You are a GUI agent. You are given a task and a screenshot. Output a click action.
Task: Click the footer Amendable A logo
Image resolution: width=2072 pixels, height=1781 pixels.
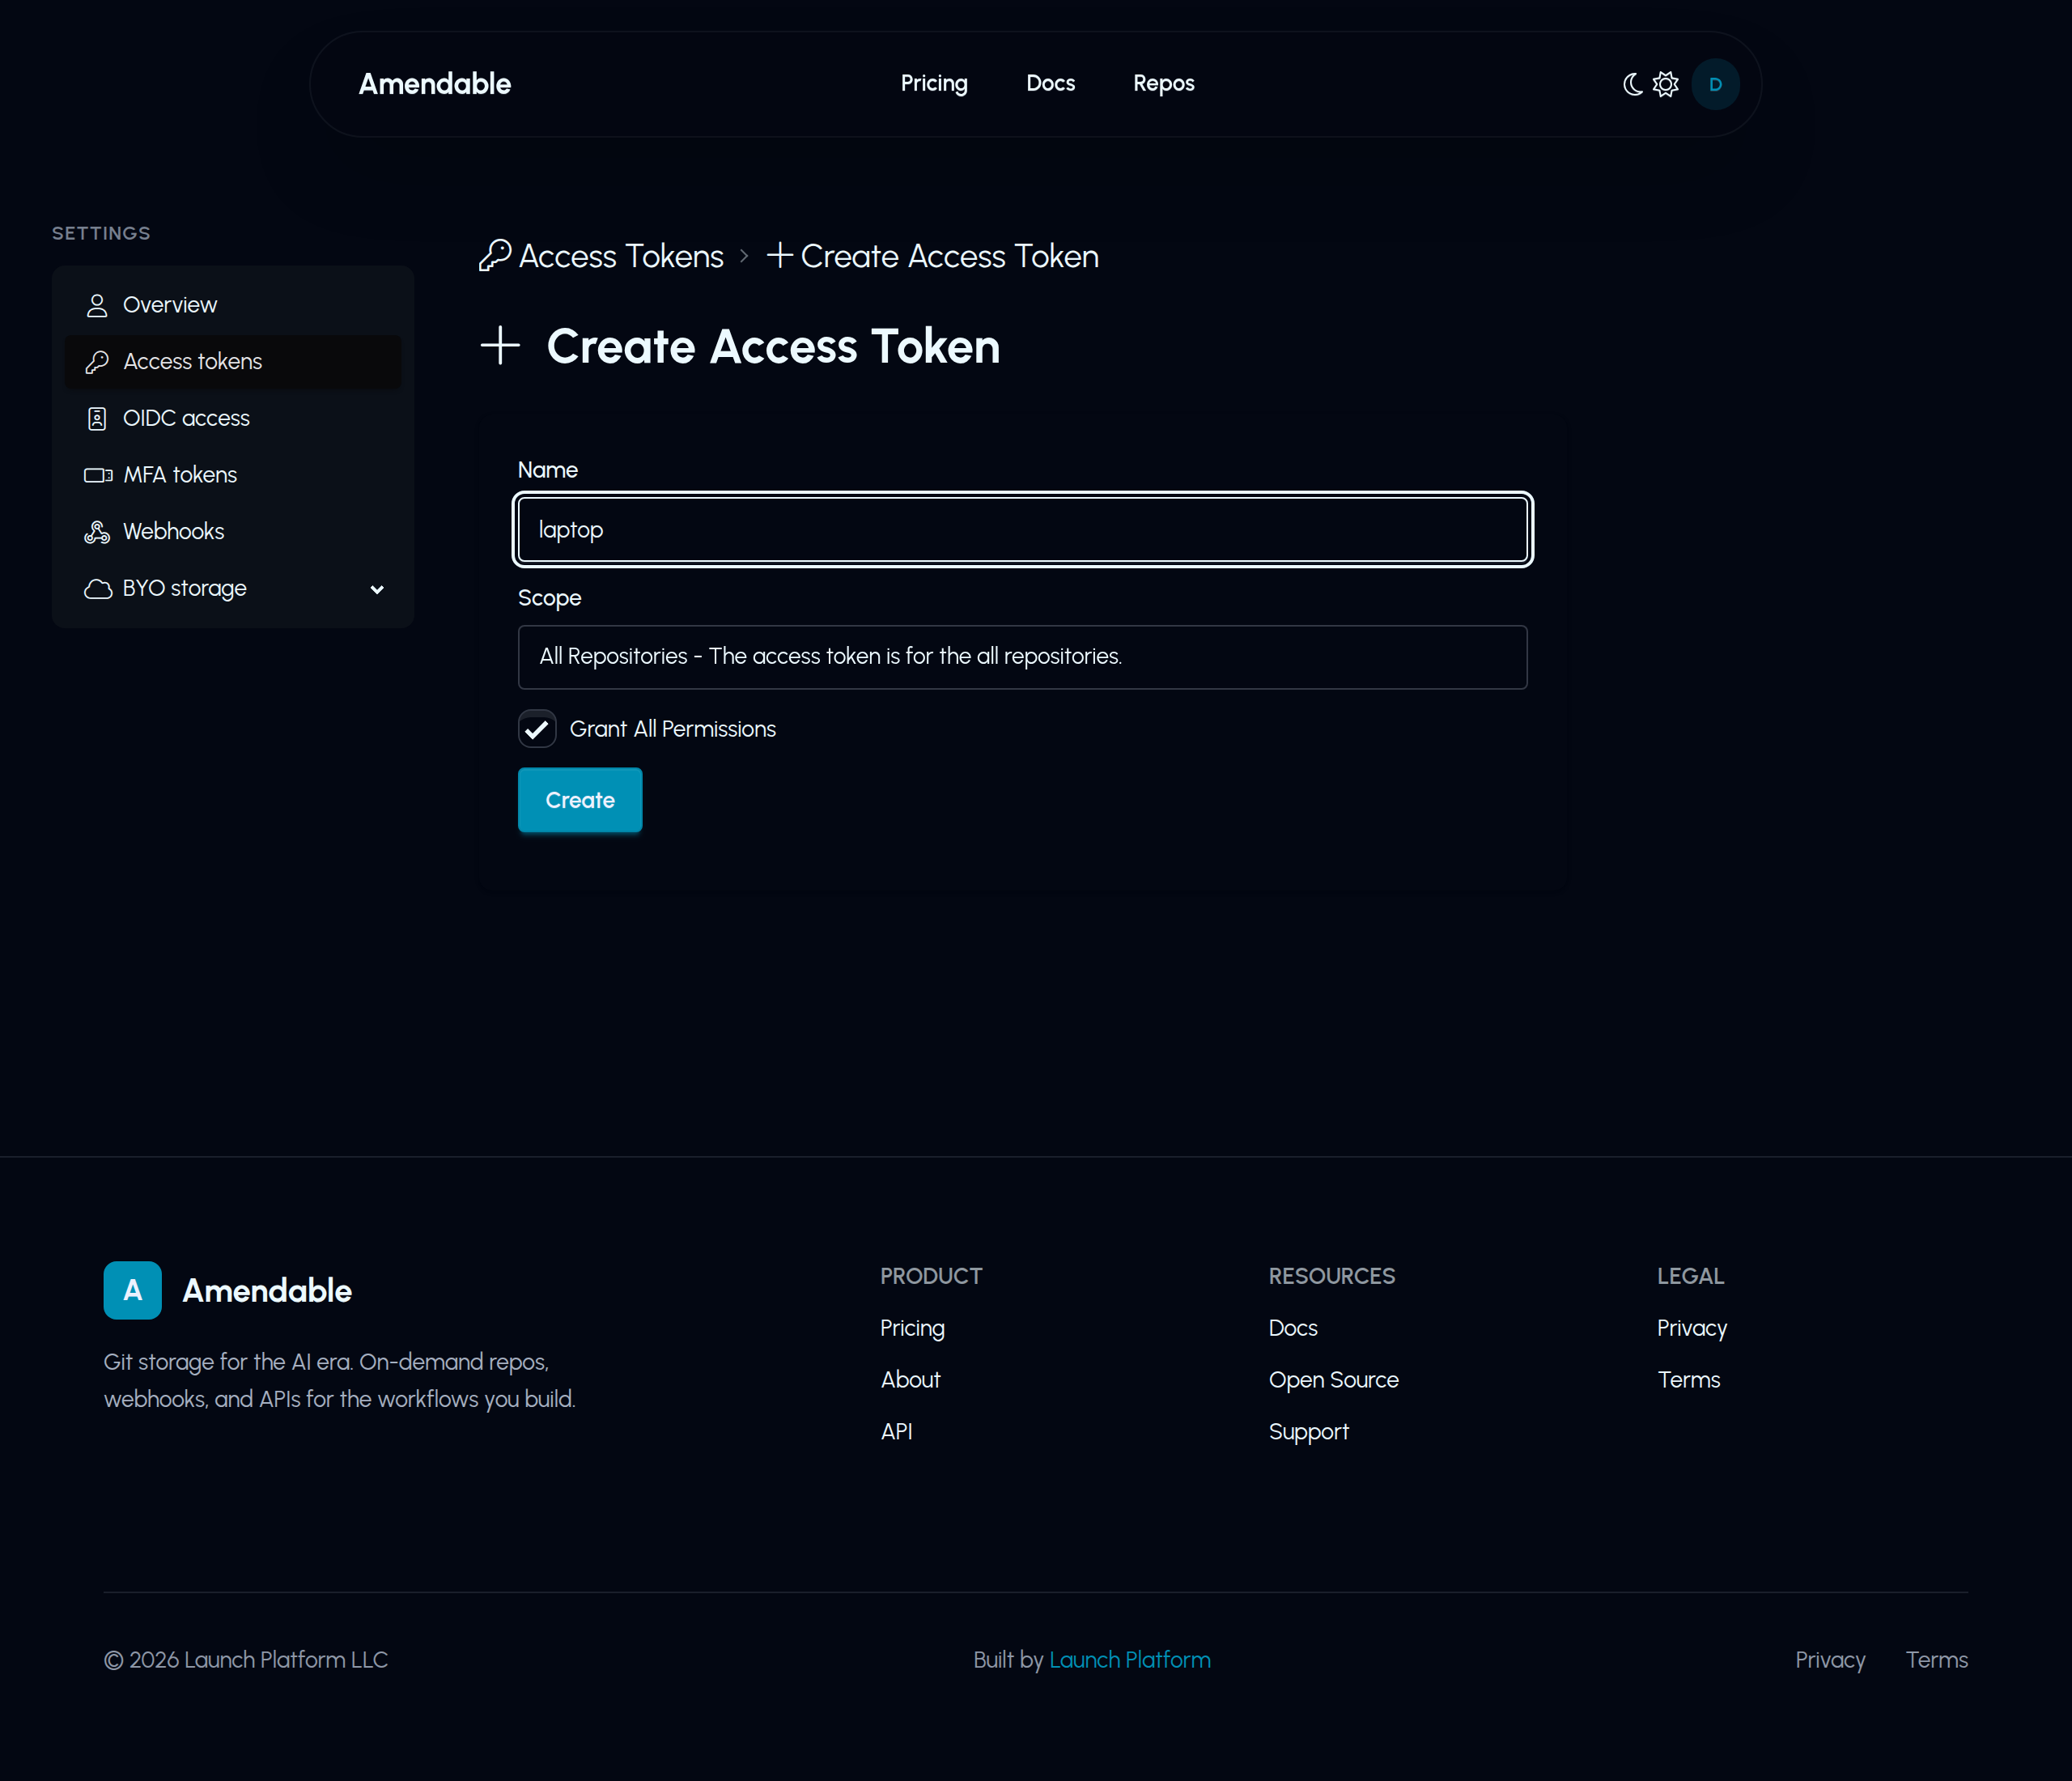(x=132, y=1290)
